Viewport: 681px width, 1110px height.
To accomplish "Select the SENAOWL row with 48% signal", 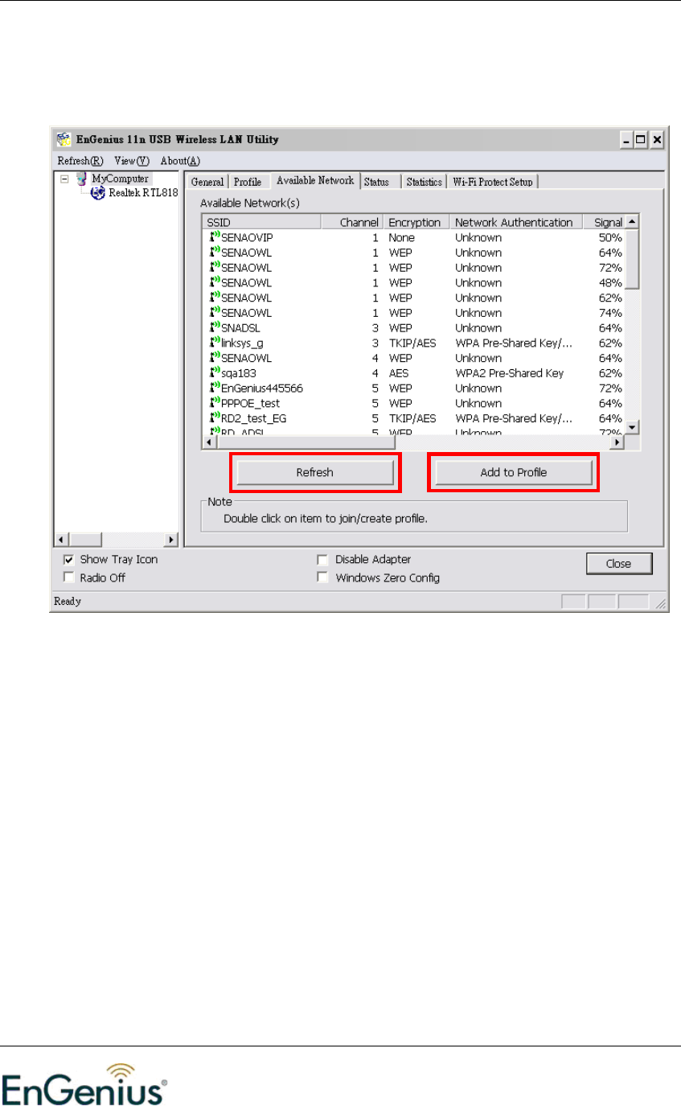I will [414, 283].
